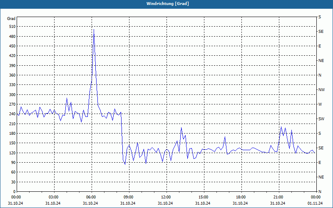
Task: Select the 360 y-axis value
Action: [x=12, y=75]
